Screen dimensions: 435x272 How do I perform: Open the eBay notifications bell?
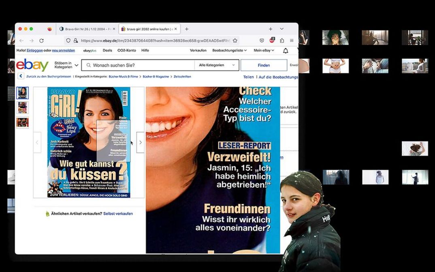click(286, 51)
